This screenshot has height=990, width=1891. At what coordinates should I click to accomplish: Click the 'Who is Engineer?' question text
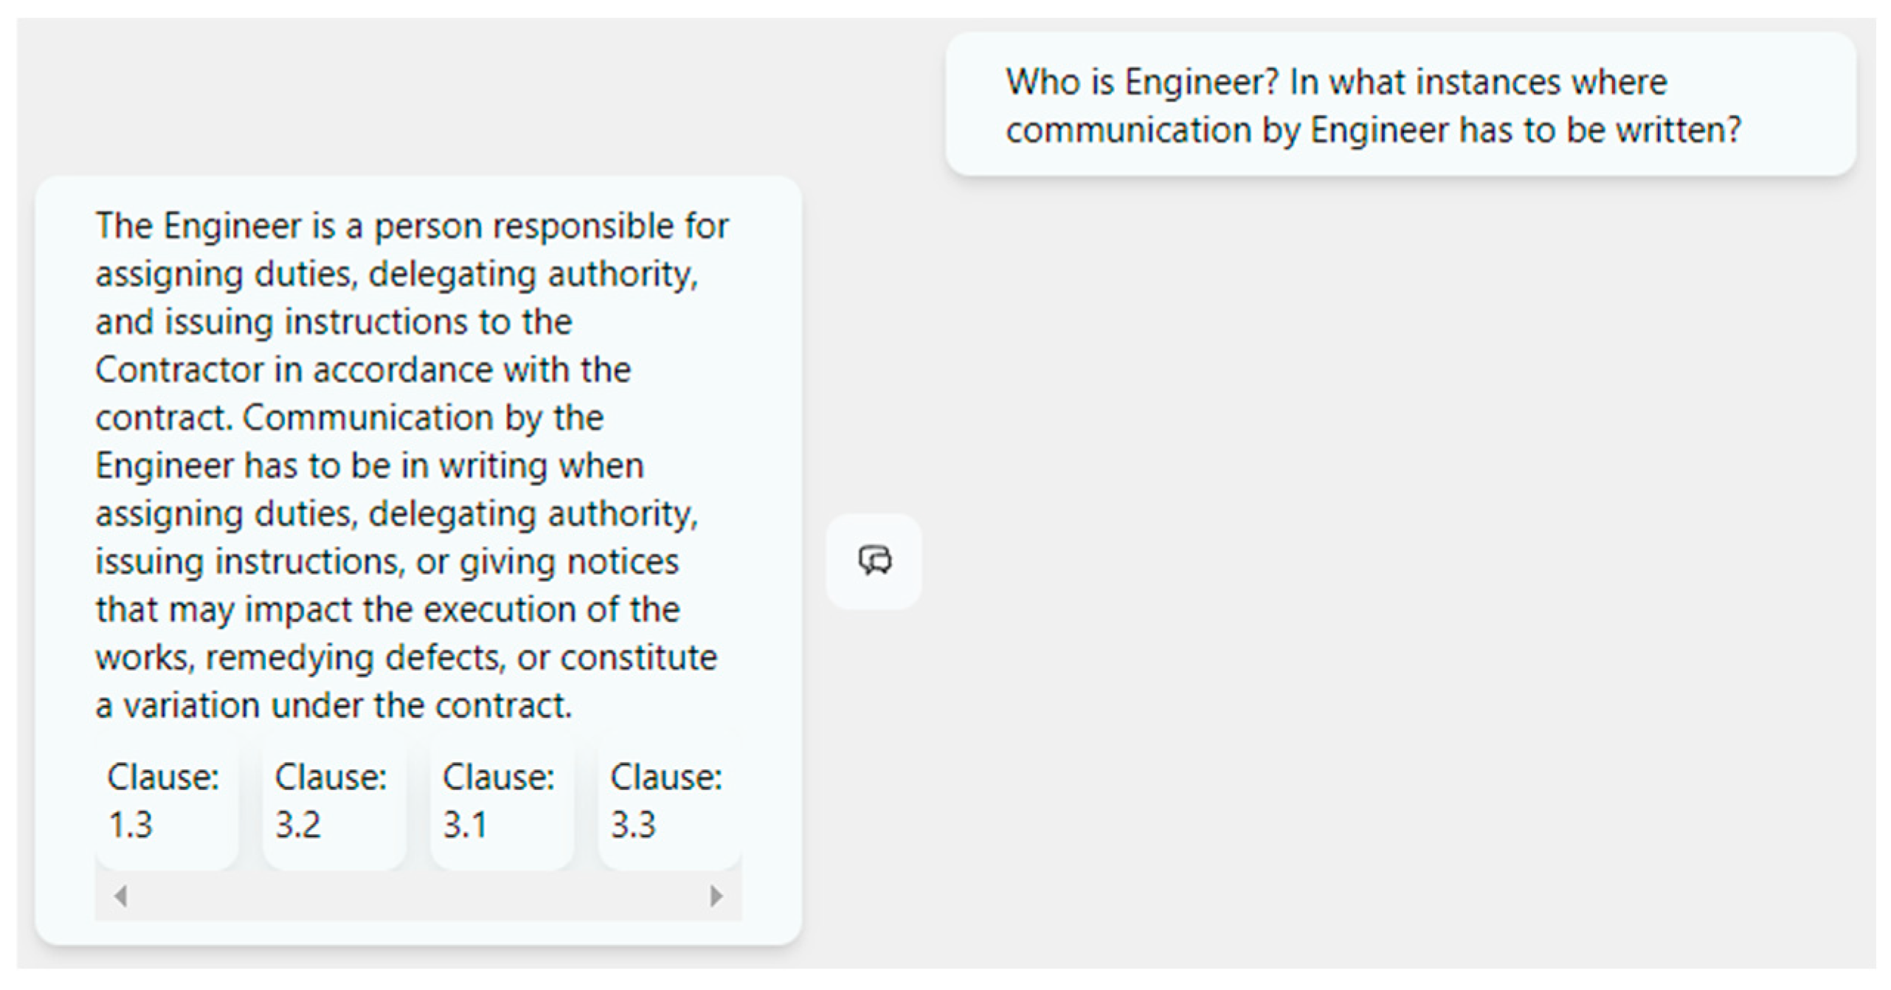pyautogui.click(x=1141, y=82)
